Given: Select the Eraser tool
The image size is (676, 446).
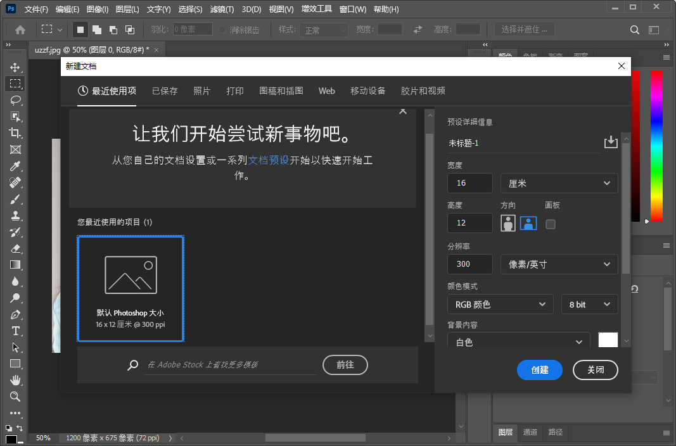Looking at the screenshot, I should pos(15,248).
